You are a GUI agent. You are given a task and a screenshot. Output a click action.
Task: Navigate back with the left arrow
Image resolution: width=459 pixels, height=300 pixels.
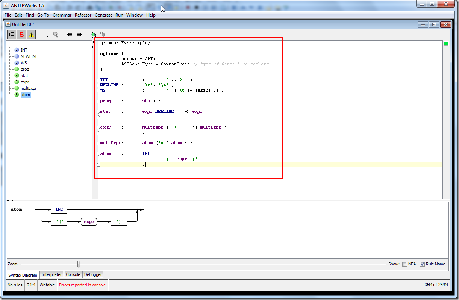(70, 35)
